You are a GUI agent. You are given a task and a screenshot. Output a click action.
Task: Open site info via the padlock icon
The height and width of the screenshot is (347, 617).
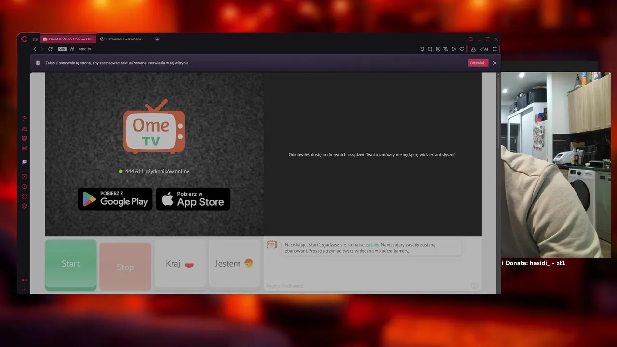(x=72, y=49)
